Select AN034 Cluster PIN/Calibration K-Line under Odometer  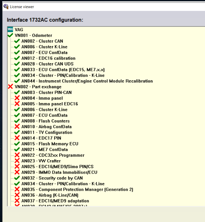coord(63,75)
